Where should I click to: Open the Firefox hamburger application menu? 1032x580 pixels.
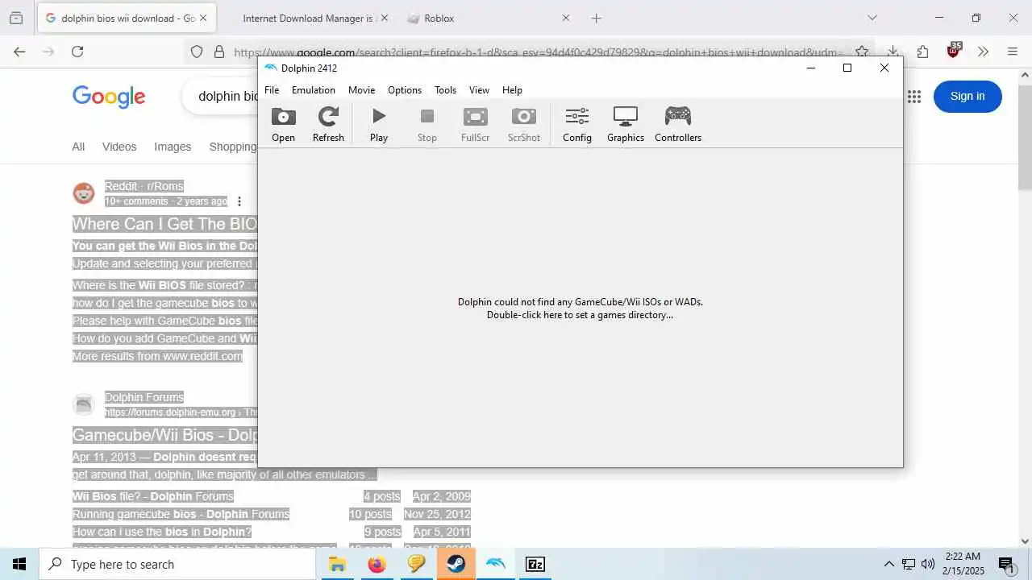point(1013,52)
